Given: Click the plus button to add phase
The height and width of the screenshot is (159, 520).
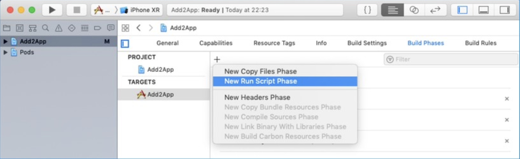Looking at the screenshot, I should click(x=217, y=59).
